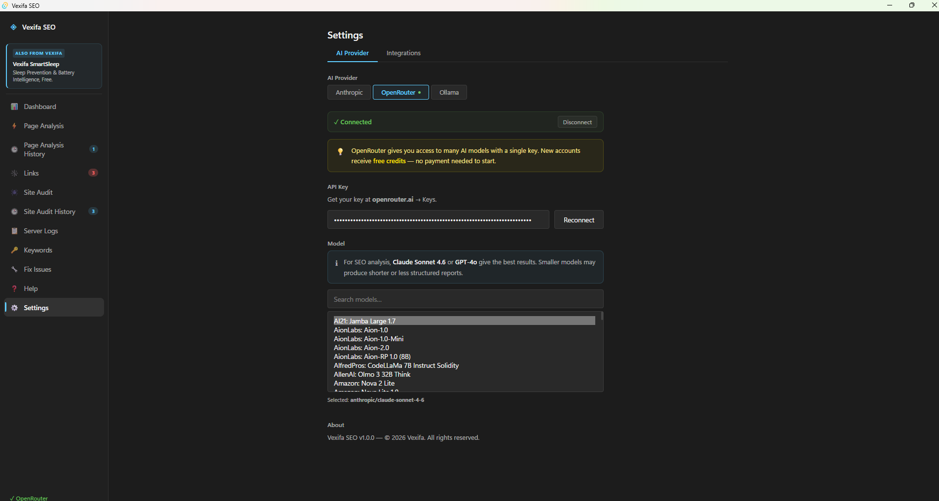
Task: Select AionLabs: Aion-1.0 model
Action: pyautogui.click(x=464, y=330)
